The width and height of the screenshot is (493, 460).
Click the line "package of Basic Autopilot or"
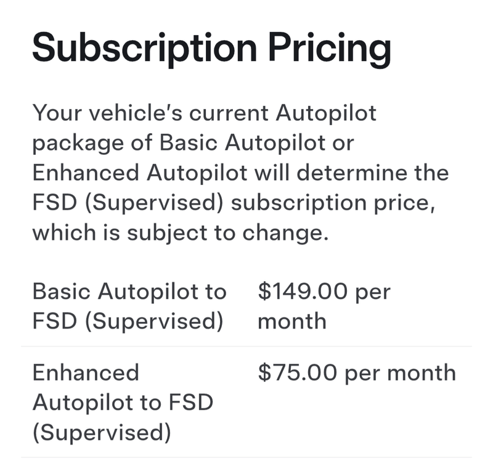coord(193,143)
